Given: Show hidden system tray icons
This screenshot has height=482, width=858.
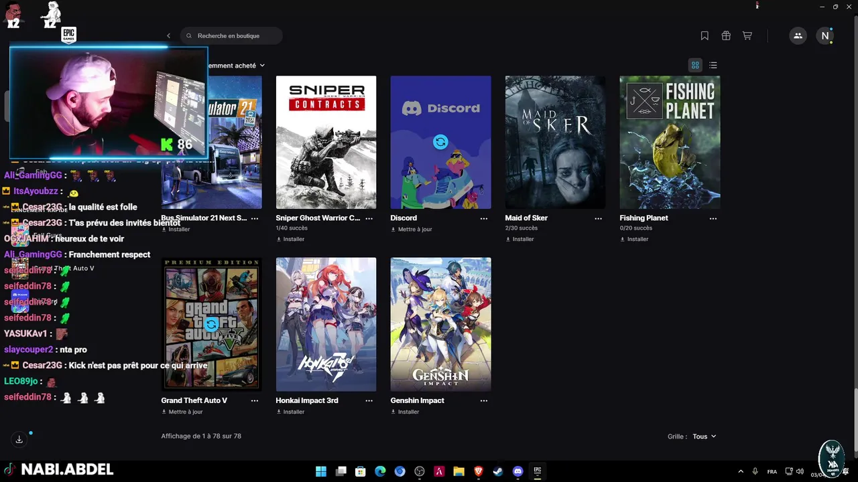Looking at the screenshot, I should (x=741, y=471).
